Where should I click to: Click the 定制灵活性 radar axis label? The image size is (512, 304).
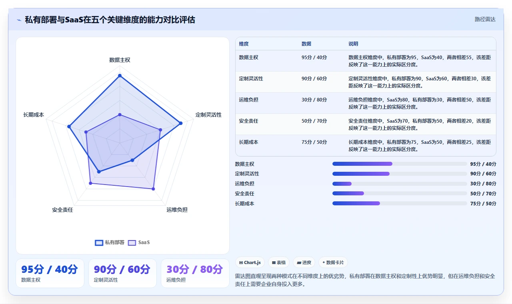208,115
